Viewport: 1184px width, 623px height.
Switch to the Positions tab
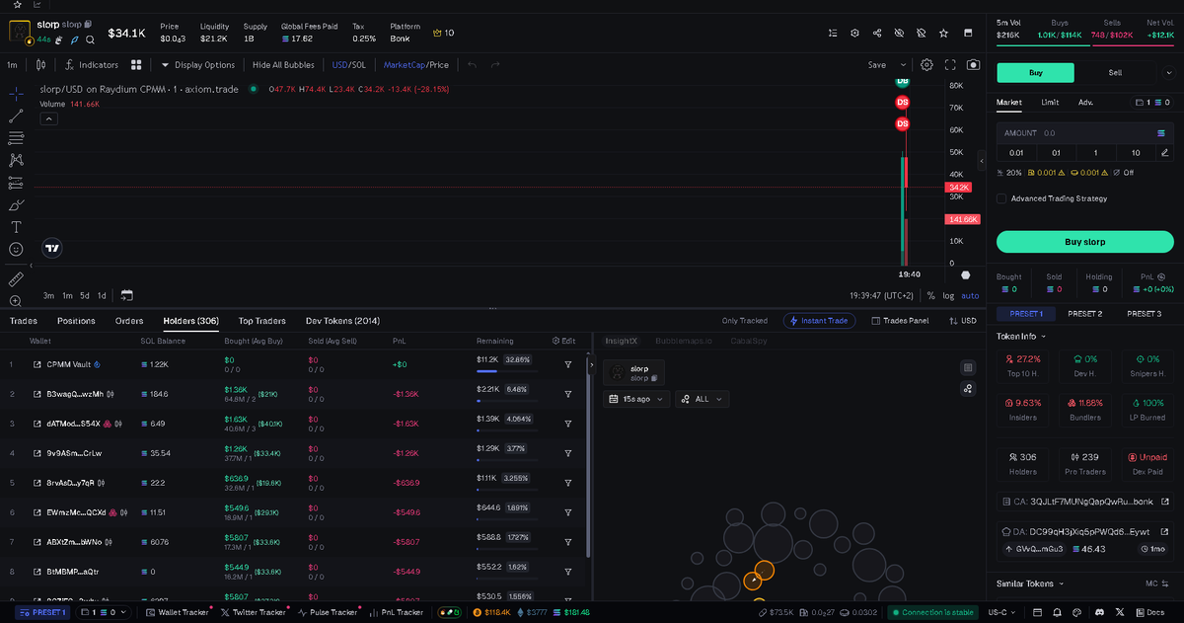76,321
